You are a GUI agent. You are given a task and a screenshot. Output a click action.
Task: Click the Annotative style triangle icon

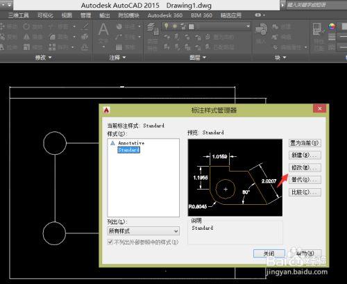pos(112,143)
